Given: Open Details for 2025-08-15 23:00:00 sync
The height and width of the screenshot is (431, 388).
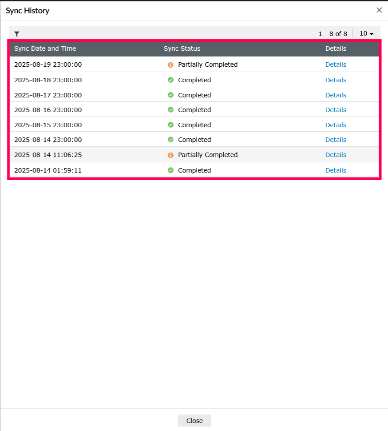Looking at the screenshot, I should pos(336,125).
